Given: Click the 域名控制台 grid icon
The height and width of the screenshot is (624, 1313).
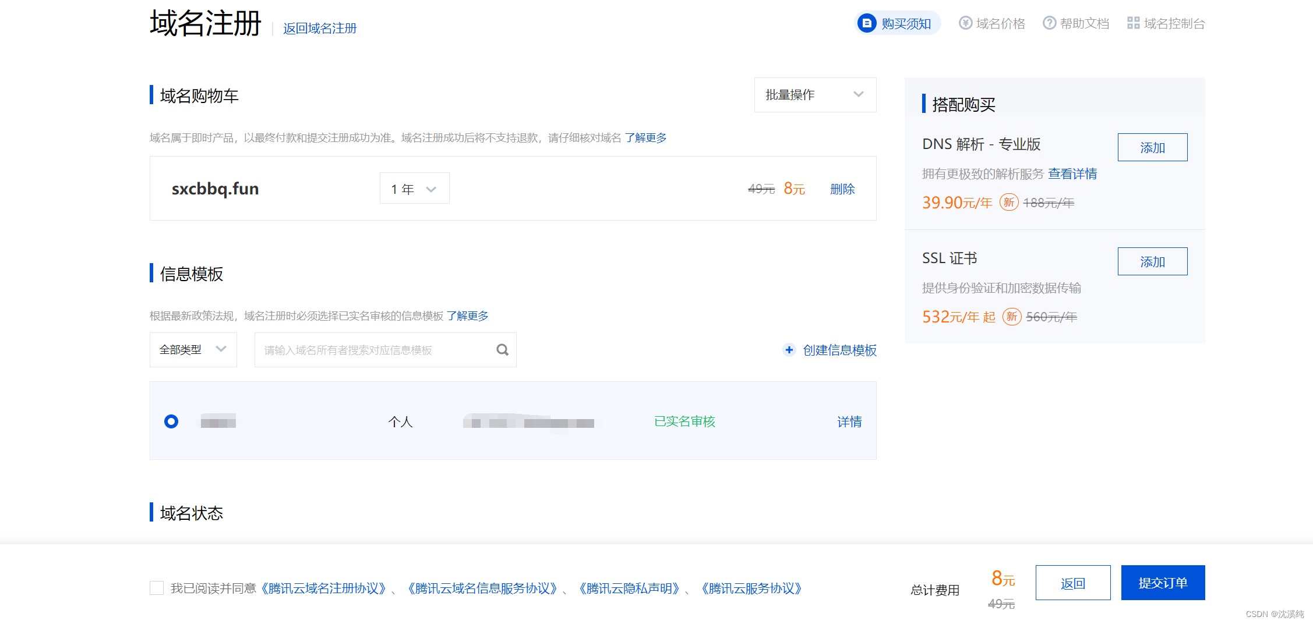Looking at the screenshot, I should click(1133, 23).
